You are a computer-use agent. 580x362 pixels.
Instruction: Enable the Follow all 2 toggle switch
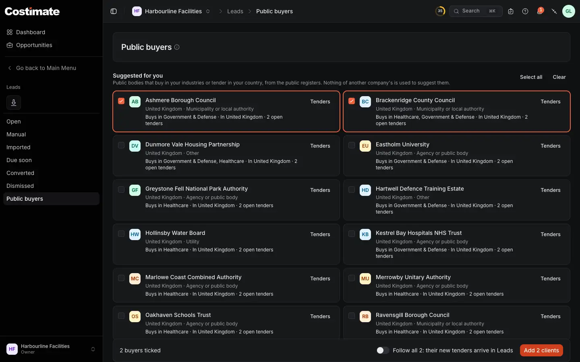pos(383,350)
